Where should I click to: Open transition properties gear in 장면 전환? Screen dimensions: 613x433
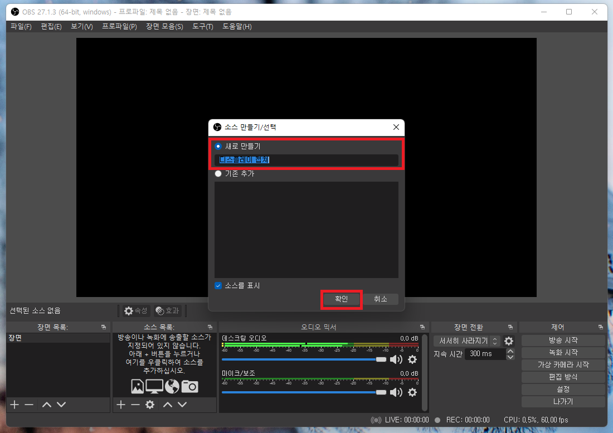point(509,341)
